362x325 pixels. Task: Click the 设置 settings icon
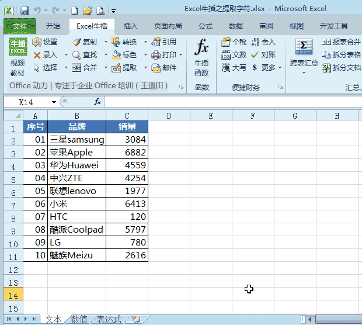coord(37,42)
